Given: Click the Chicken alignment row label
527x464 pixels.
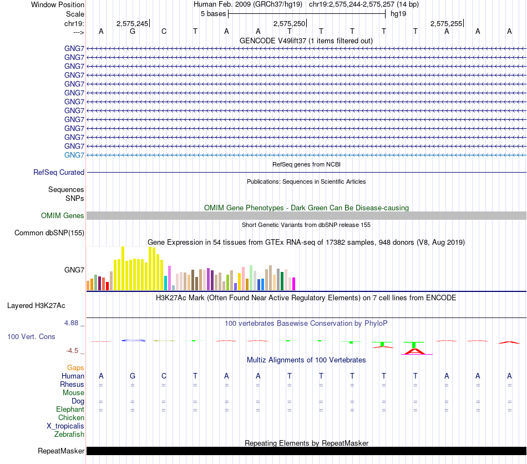Looking at the screenshot, I should [71, 417].
